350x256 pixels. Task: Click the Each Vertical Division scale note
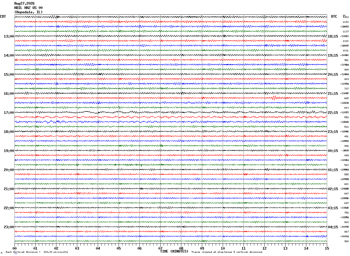tap(37, 252)
